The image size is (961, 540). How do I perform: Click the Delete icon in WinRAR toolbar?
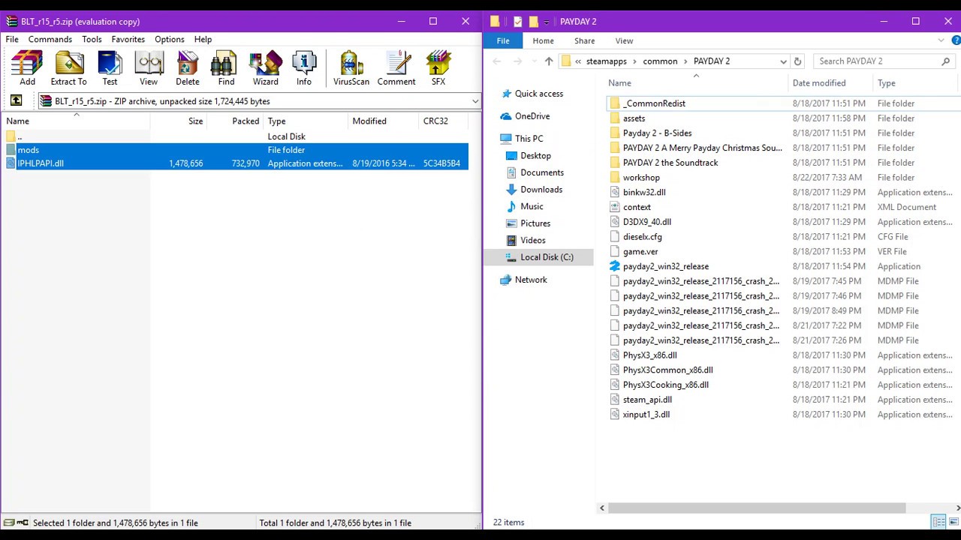tap(188, 68)
